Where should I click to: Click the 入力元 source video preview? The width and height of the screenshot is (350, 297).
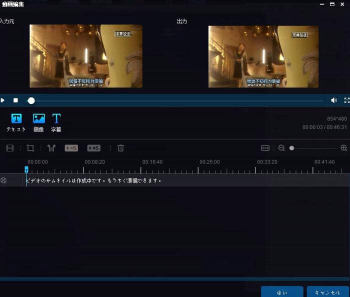[86, 56]
